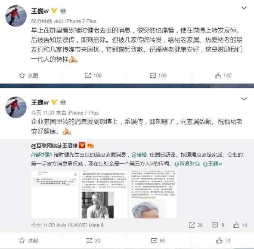This screenshot has width=254, height=249.
Task: Expand the first post's chevron menu
Action: coord(244,8)
